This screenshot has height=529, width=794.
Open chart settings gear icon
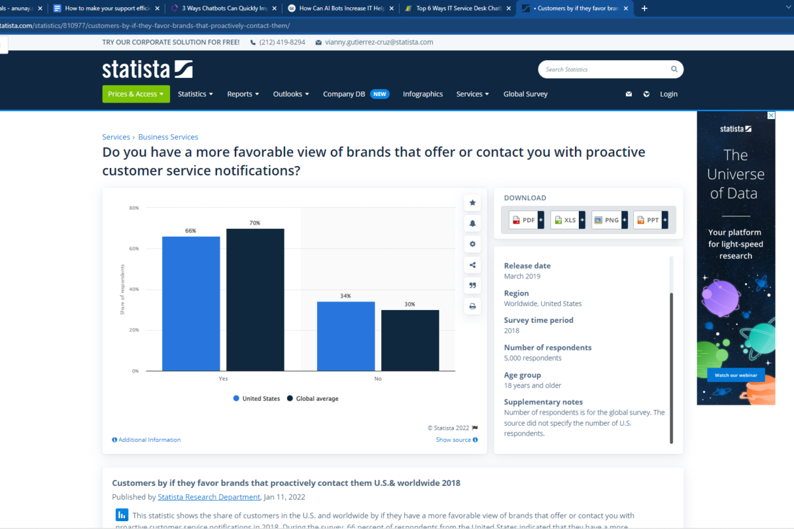pos(472,244)
